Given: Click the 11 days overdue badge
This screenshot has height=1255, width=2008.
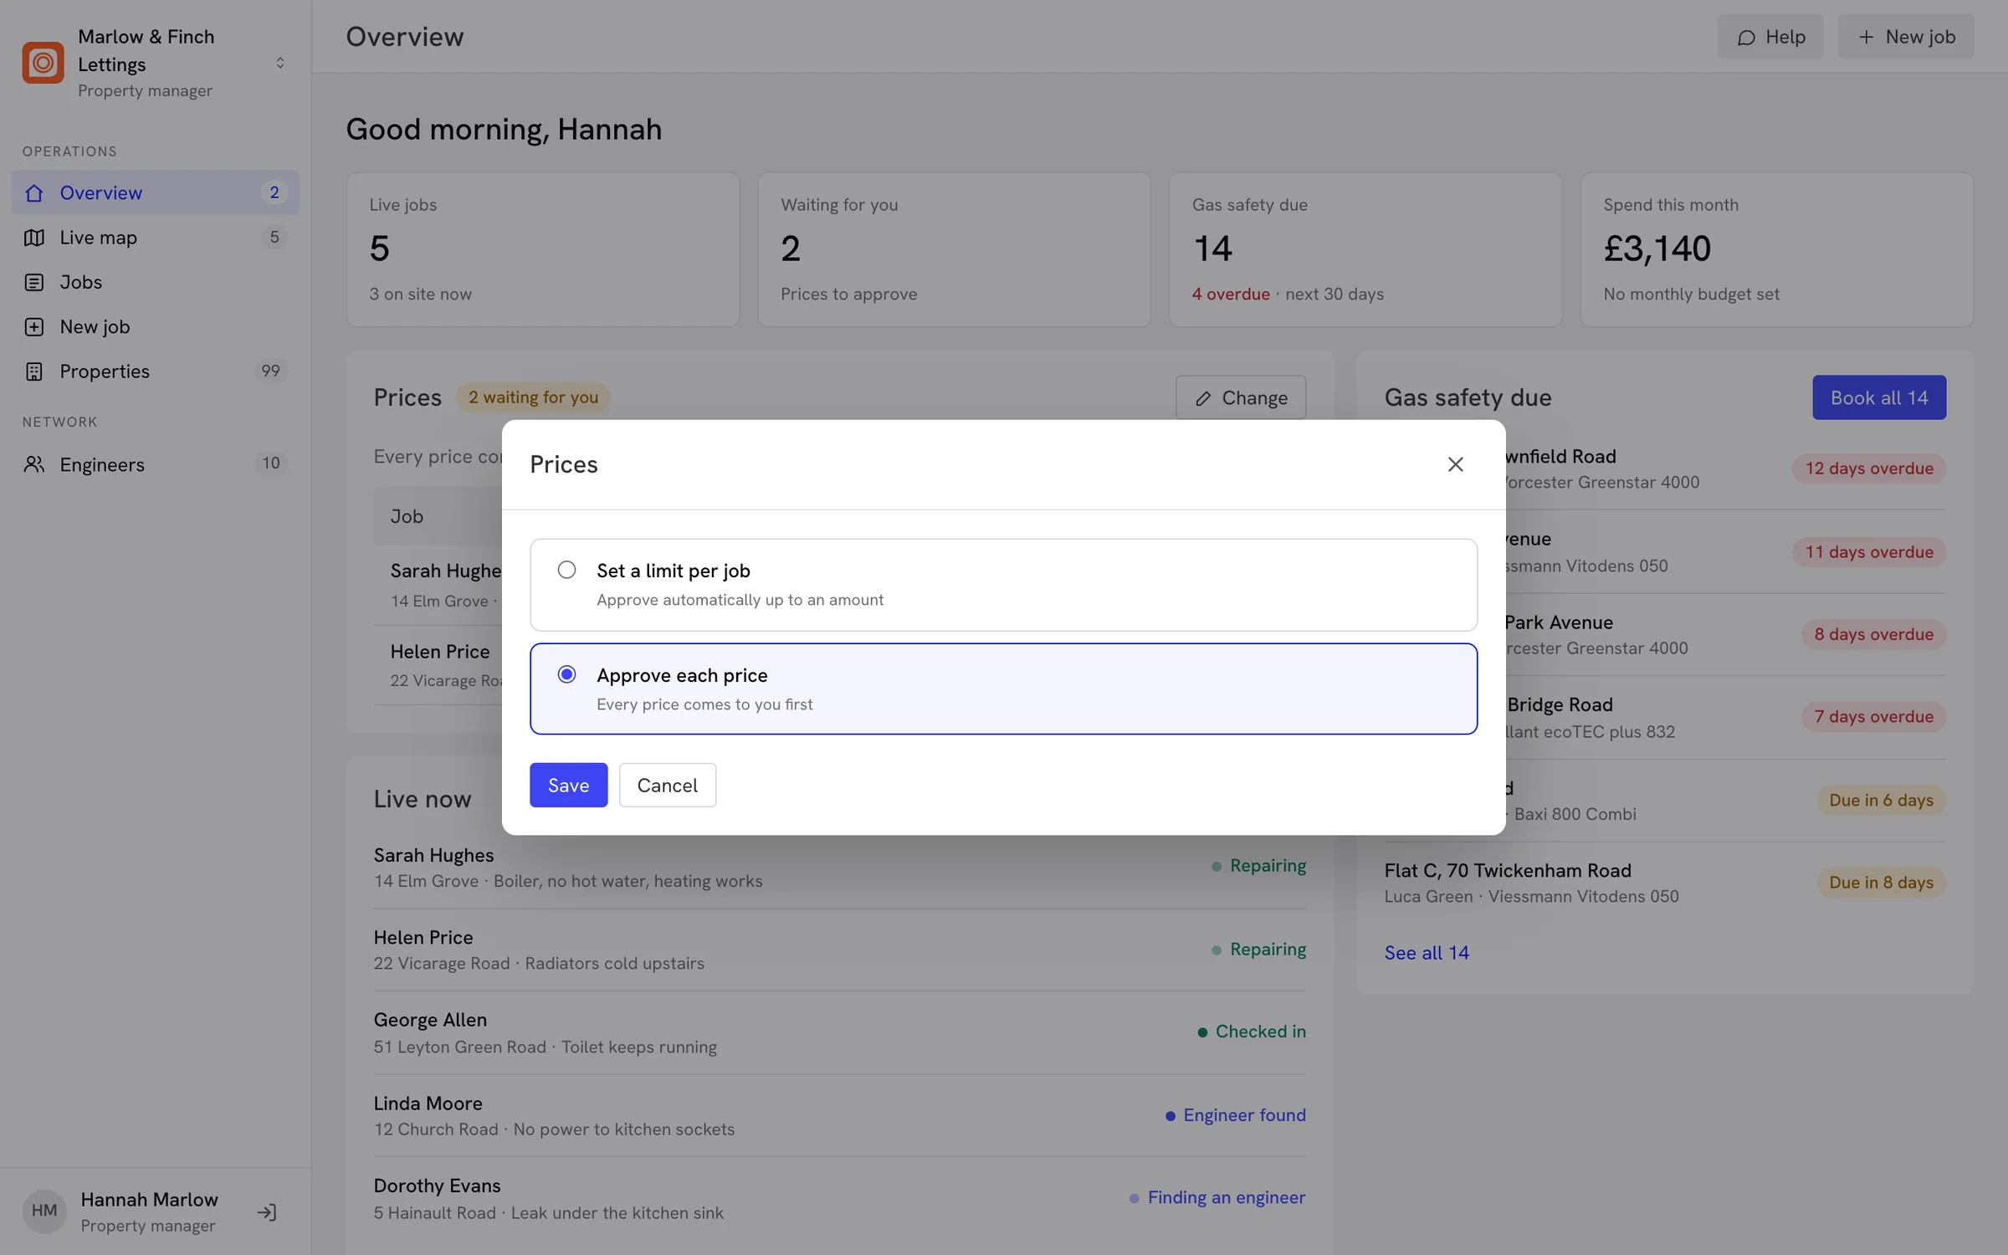Looking at the screenshot, I should point(1869,552).
